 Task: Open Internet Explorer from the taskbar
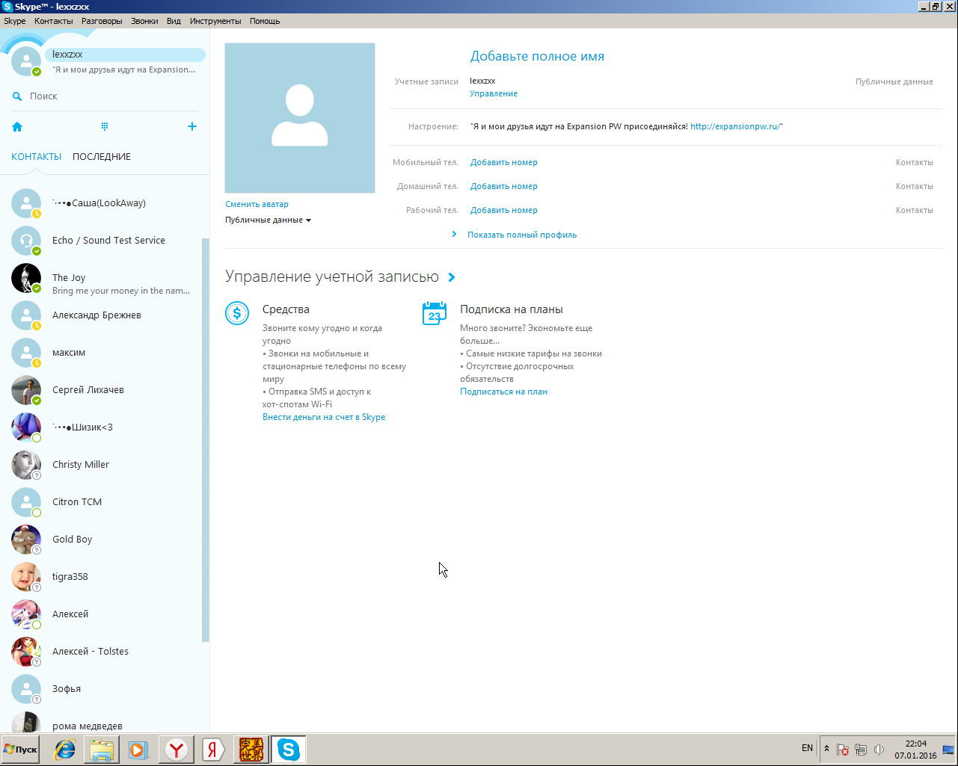(x=65, y=750)
